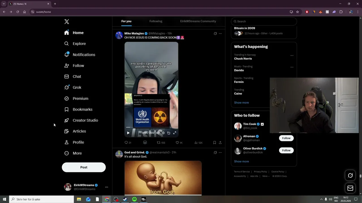Toggle picture-in-picture for the video
The height and width of the screenshot is (203, 362).
pos(169,133)
